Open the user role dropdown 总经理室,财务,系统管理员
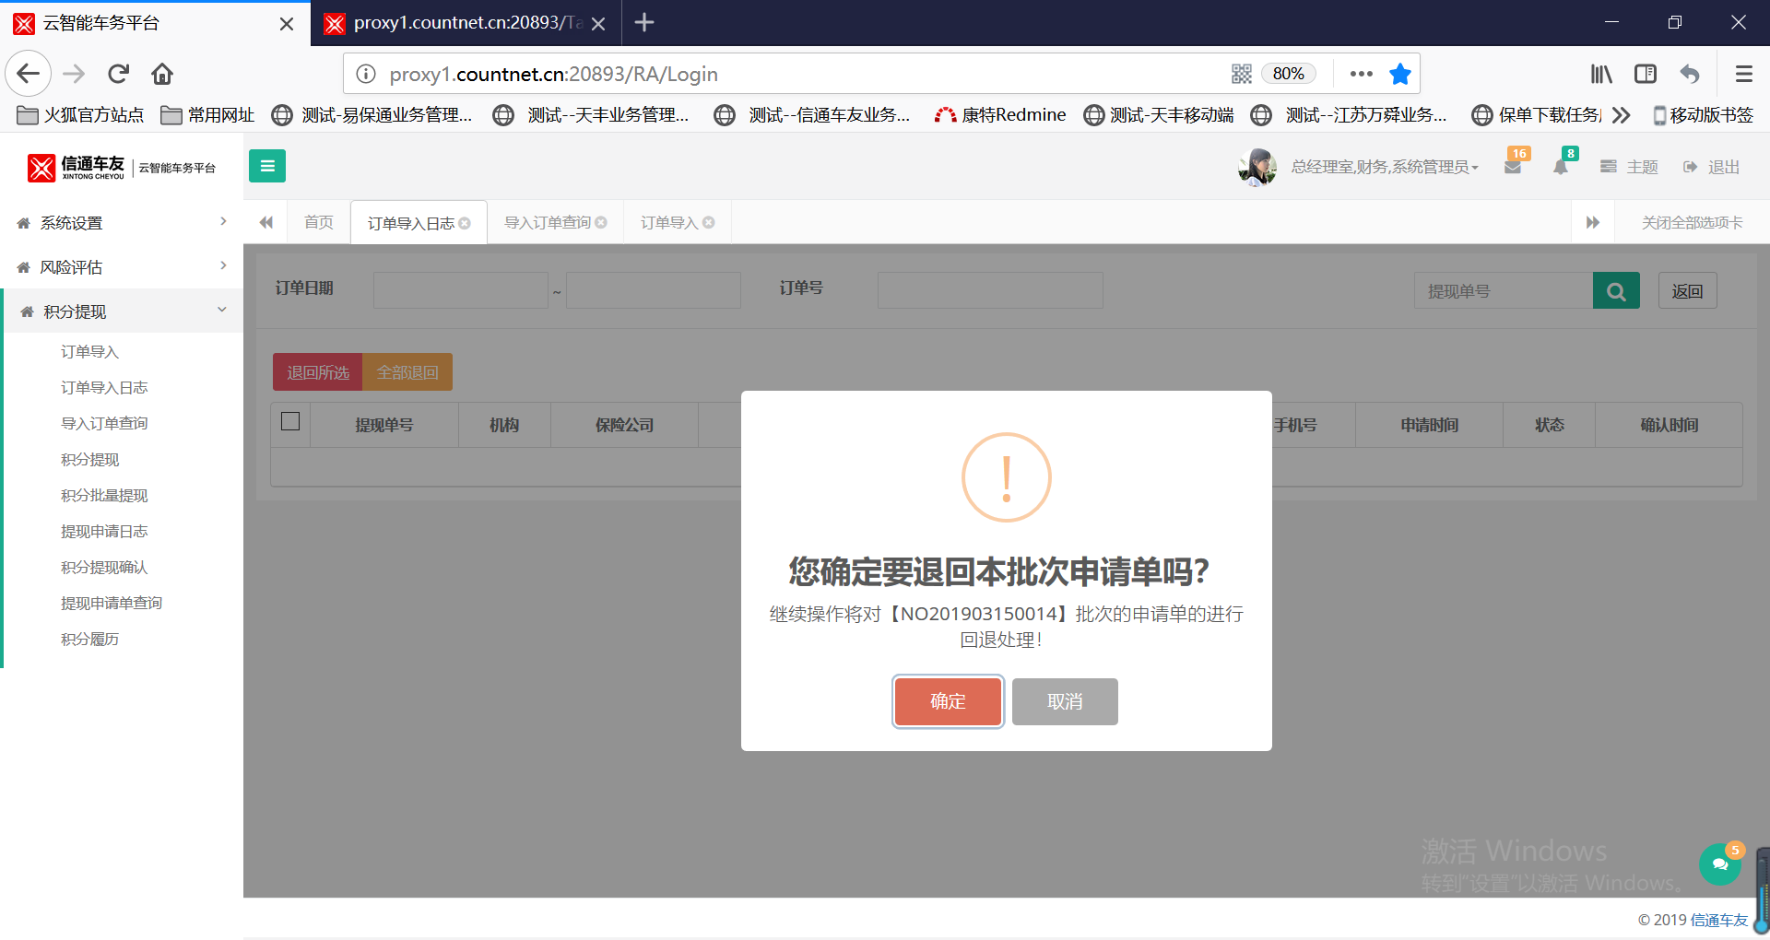 (x=1384, y=167)
